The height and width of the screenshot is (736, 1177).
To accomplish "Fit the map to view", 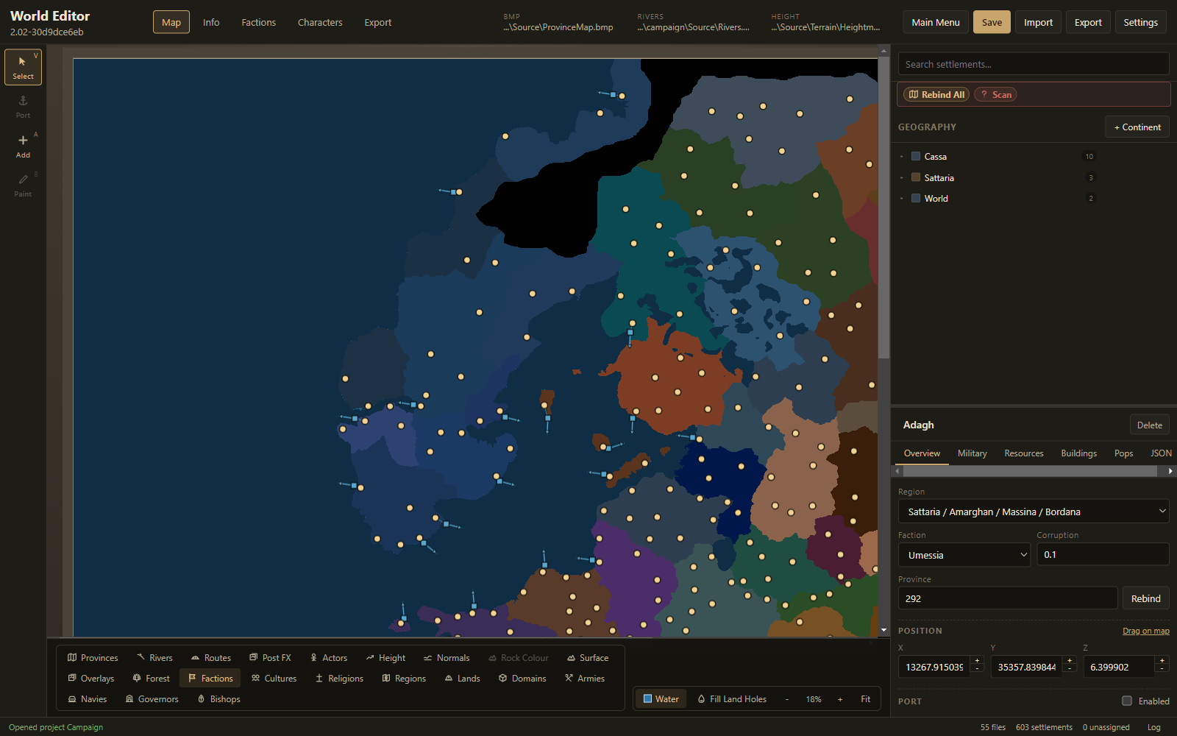I will (866, 698).
